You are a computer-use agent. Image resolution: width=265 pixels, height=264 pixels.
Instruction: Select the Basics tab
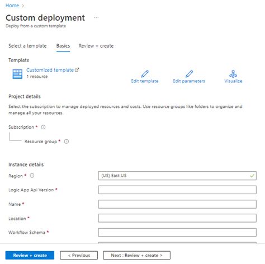tap(63, 46)
